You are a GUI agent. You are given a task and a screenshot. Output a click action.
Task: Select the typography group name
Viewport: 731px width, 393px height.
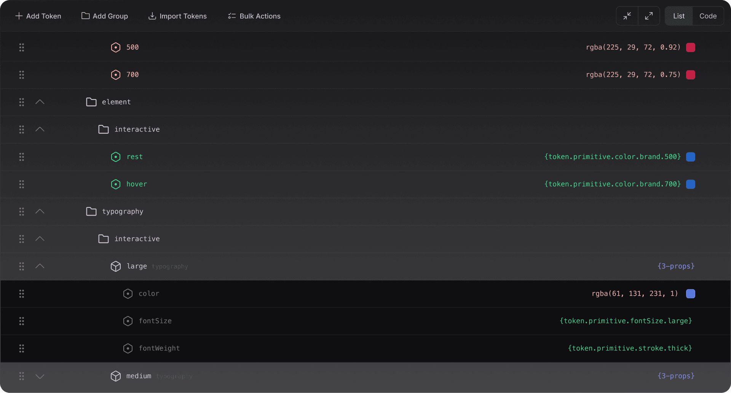point(123,212)
